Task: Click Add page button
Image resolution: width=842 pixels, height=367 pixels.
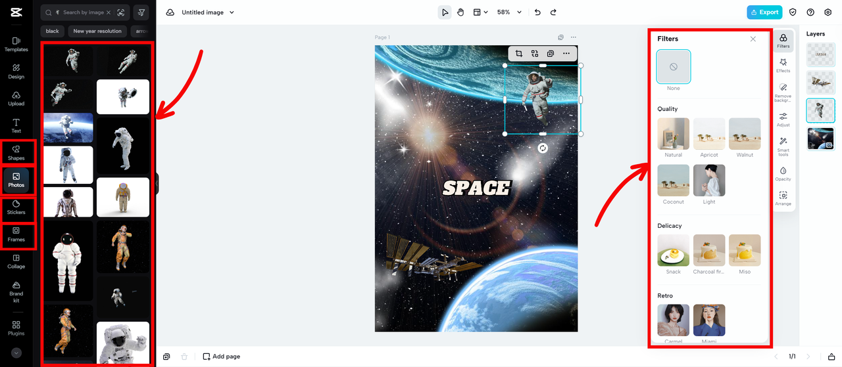Action: 222,356
